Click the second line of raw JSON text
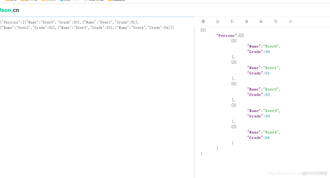Image resolution: width=330 pixels, height=178 pixels. 87,28
